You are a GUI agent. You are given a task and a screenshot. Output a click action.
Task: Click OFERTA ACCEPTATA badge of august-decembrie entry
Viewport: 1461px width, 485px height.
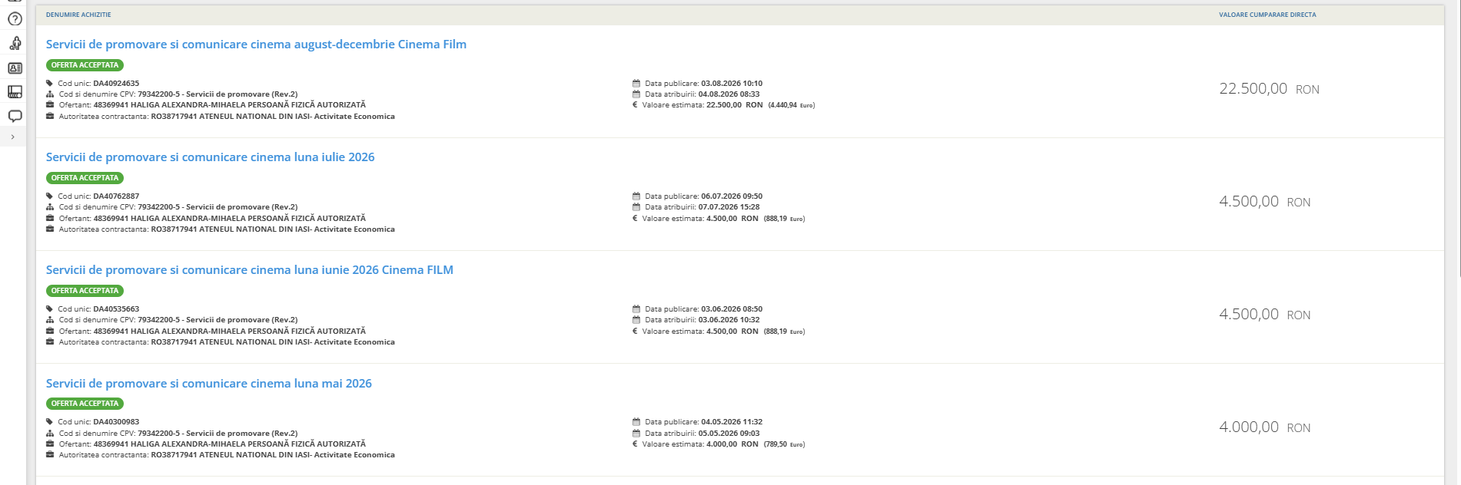[85, 65]
